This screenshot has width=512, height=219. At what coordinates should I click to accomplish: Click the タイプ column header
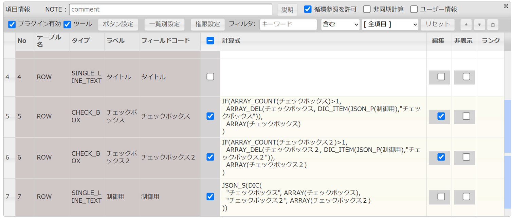click(x=87, y=41)
